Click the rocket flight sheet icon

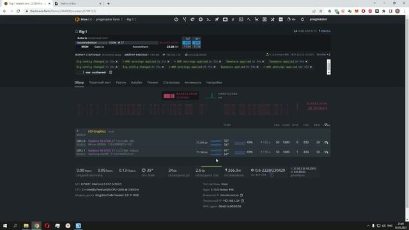[217, 19]
